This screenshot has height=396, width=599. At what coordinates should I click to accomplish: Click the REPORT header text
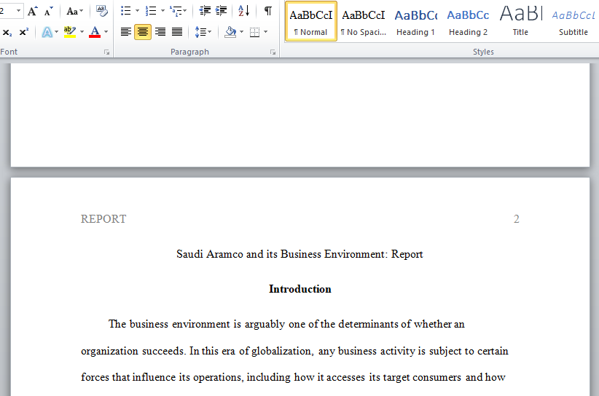tap(103, 219)
